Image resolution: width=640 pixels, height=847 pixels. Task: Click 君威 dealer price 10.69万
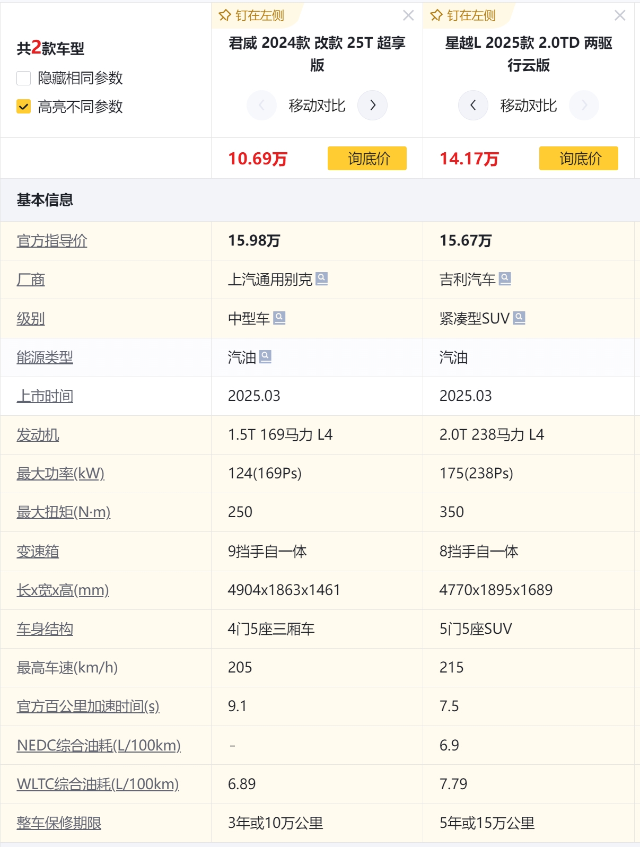[x=258, y=159]
